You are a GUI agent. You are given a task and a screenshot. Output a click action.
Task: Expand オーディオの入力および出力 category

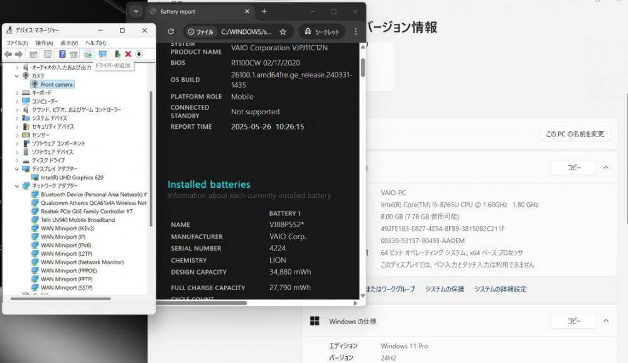pyautogui.click(x=17, y=67)
